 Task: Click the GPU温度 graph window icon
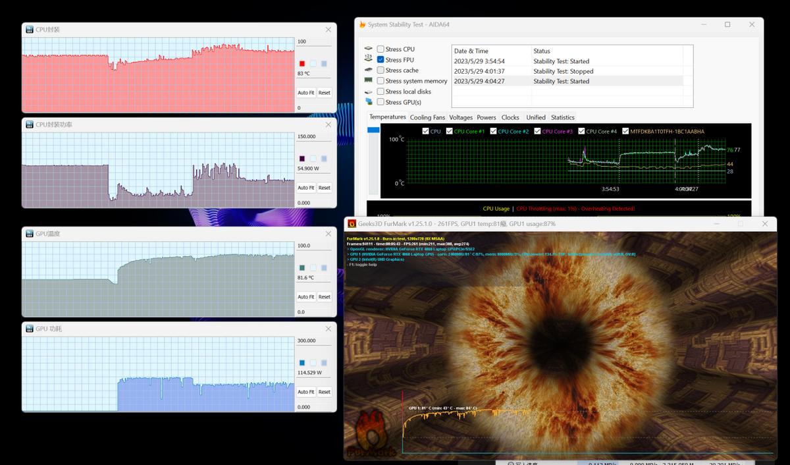point(29,234)
